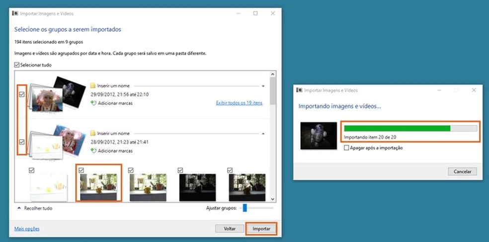Click 'Importando item 20 de 20' status text

(x=370, y=137)
